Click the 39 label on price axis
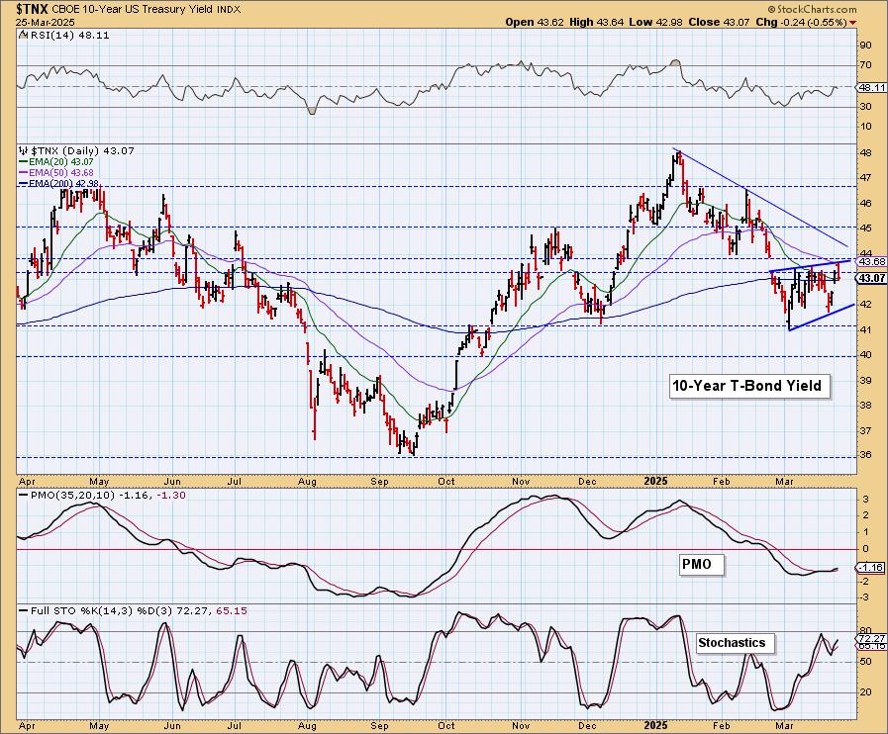Viewport: 888px width, 734px height. pos(866,380)
